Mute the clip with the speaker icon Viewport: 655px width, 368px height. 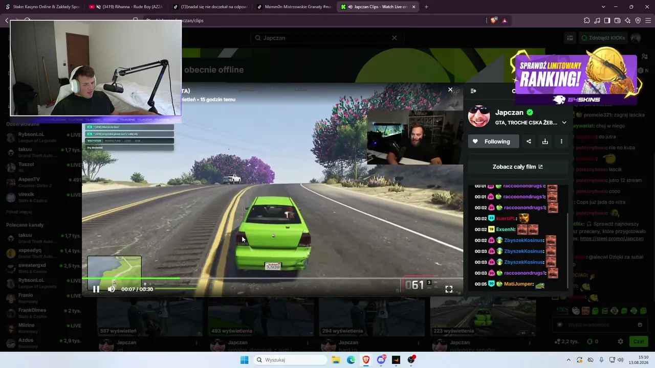[112, 289]
